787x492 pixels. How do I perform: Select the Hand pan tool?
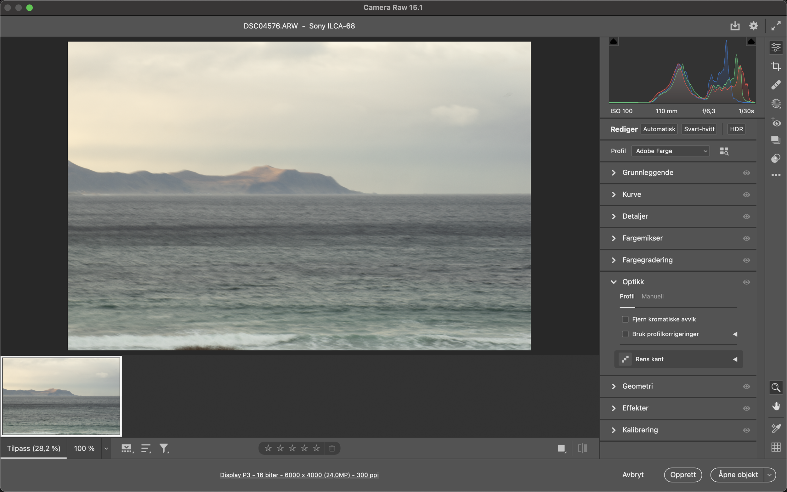point(776,406)
